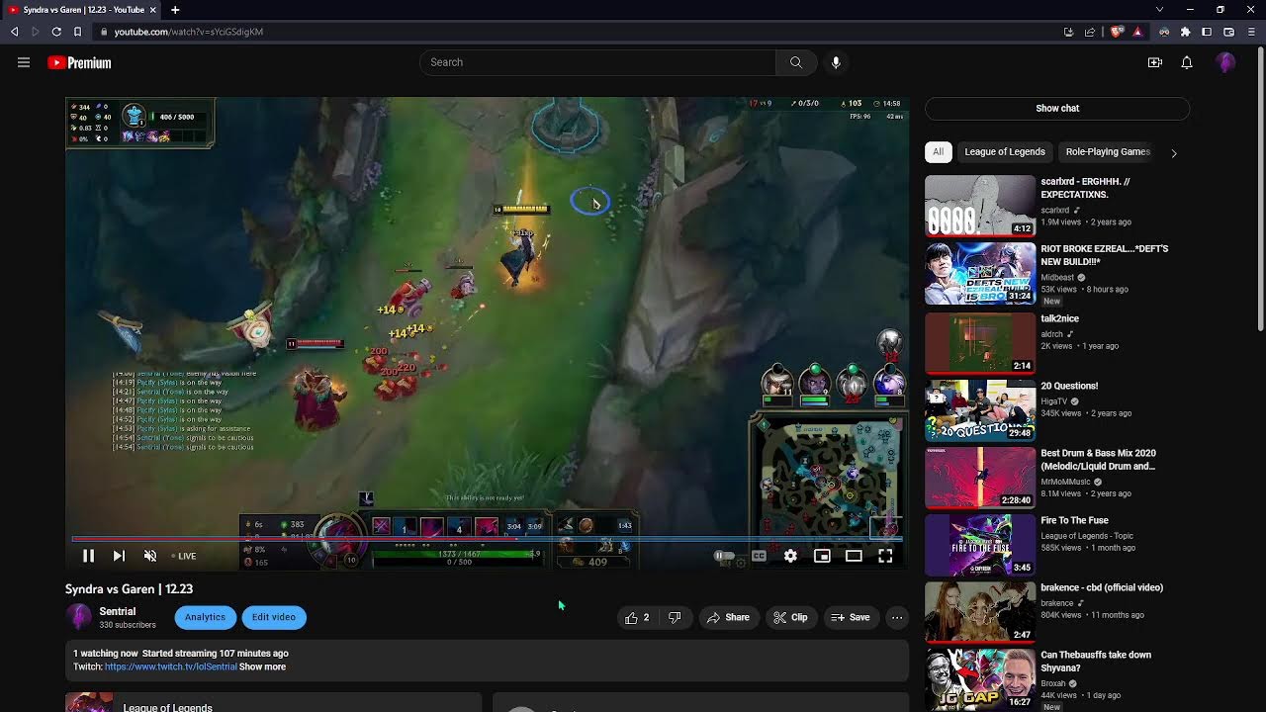
Task: Create a Clip of the stream
Action: [x=790, y=617]
